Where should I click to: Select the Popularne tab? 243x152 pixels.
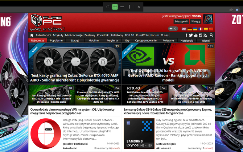pyautogui.click(x=56, y=40)
